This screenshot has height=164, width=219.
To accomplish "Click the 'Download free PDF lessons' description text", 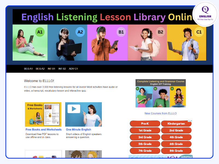I will point(42,136).
